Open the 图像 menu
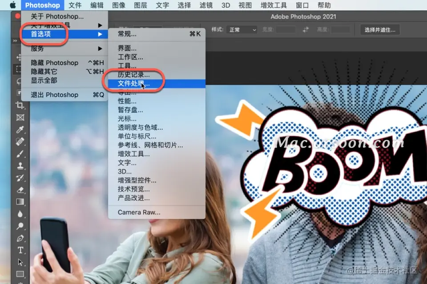This screenshot has width=427, height=284. coord(119,5)
